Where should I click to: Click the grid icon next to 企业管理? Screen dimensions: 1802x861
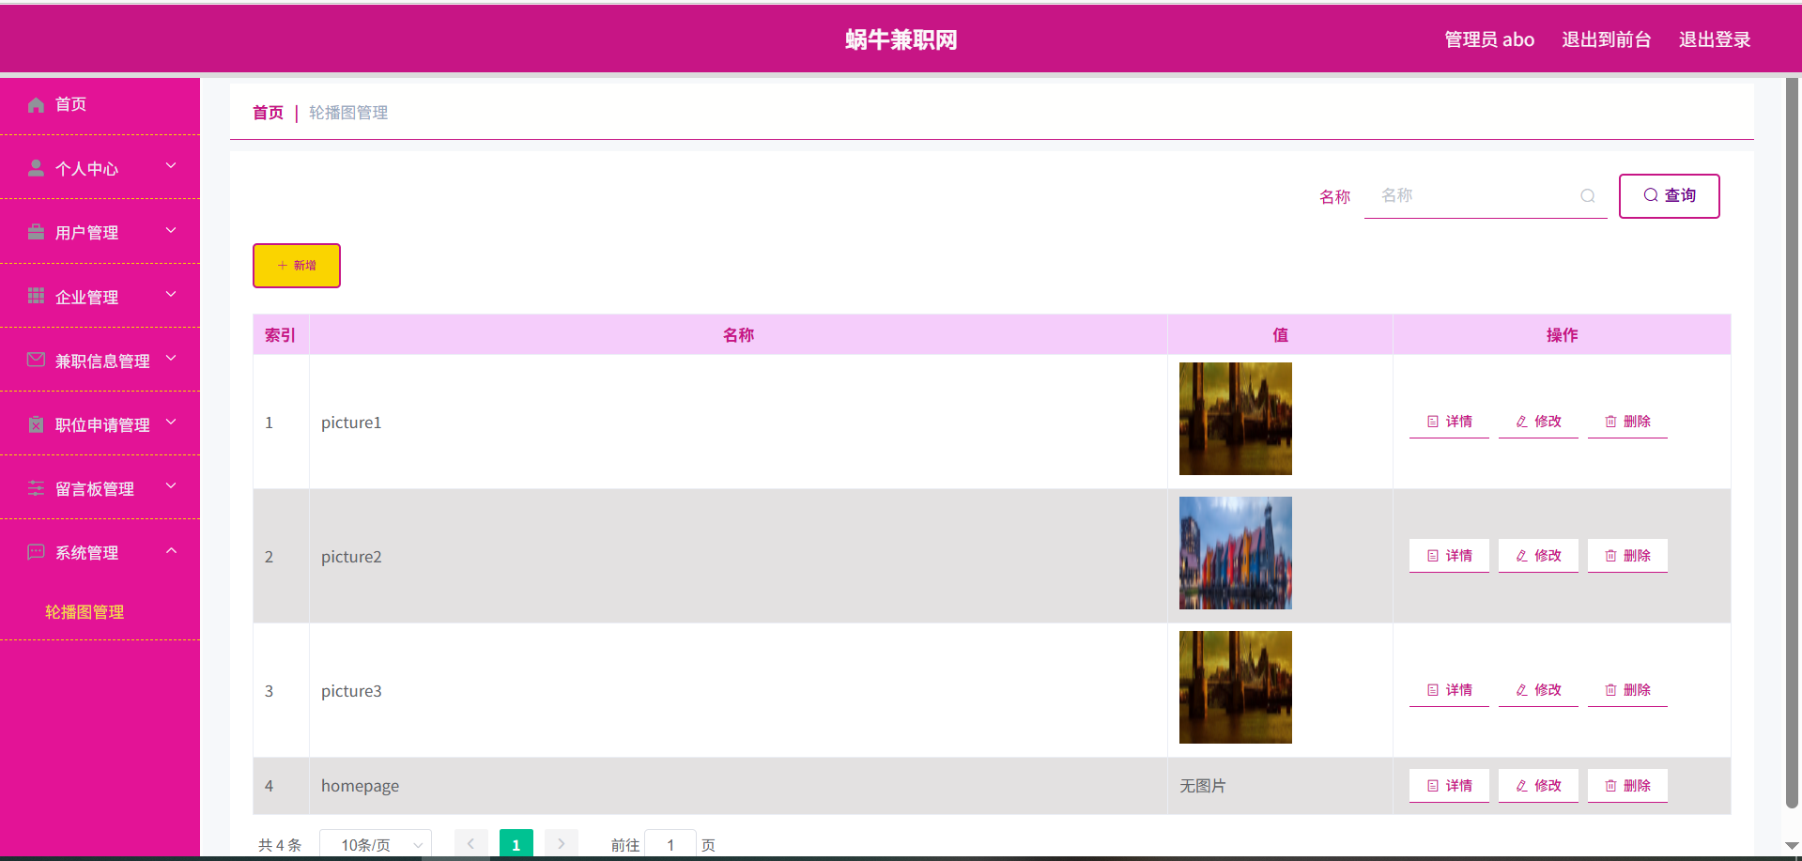(x=36, y=295)
